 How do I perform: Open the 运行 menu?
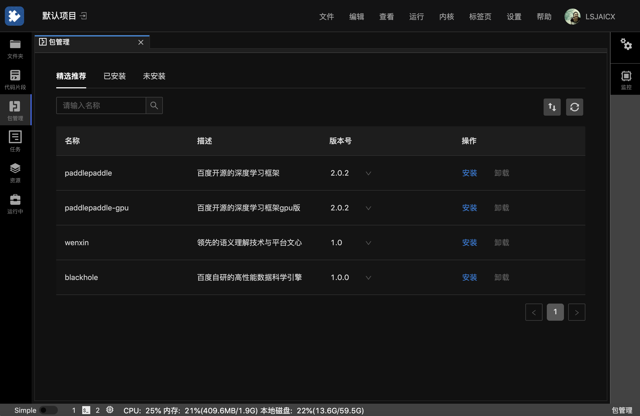417,17
